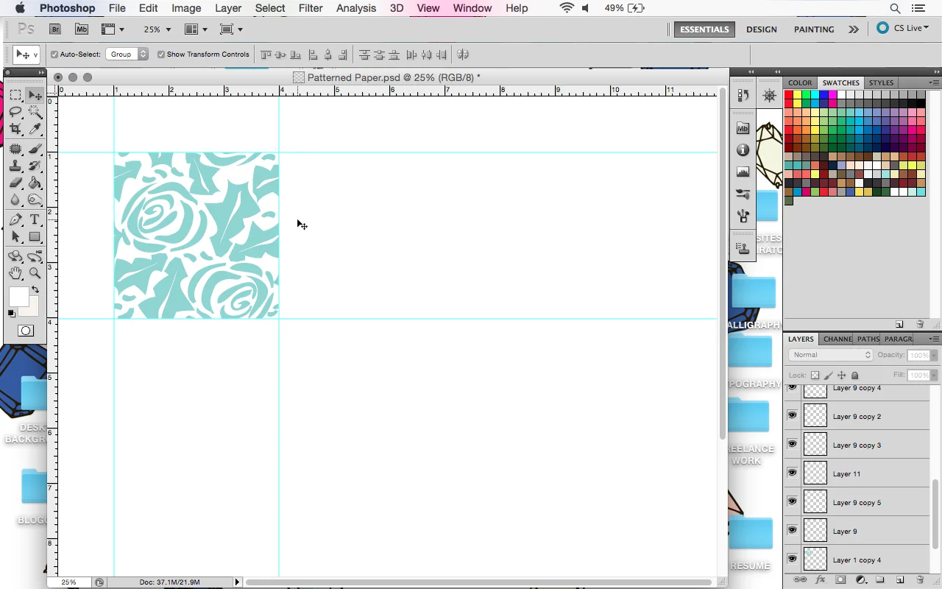Swap foreground and background colors
The height and width of the screenshot is (589, 942).
35,289
